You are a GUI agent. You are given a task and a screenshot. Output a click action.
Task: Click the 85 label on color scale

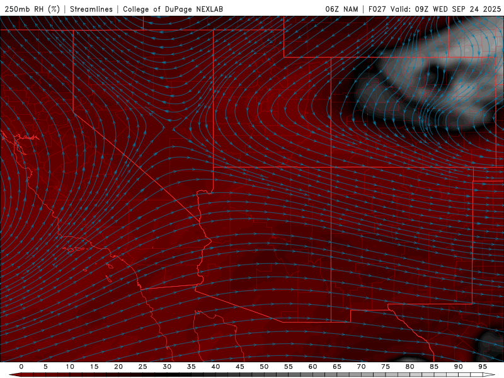[x=434, y=367]
